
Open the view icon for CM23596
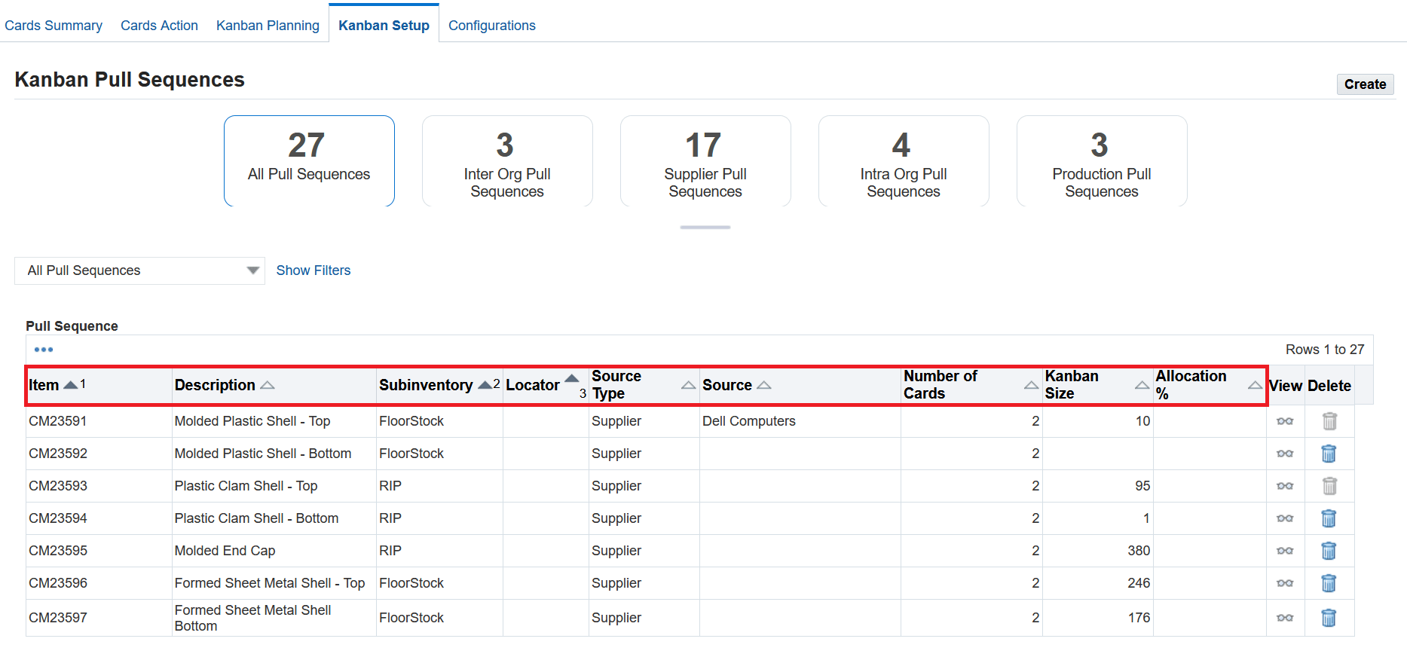pyautogui.click(x=1285, y=583)
